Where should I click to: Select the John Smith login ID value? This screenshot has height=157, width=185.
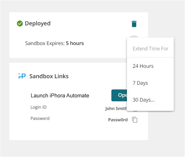pos(116,108)
